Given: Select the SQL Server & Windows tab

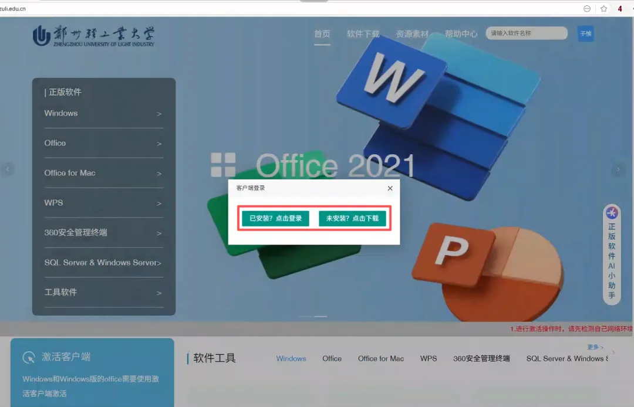Looking at the screenshot, I should [567, 358].
